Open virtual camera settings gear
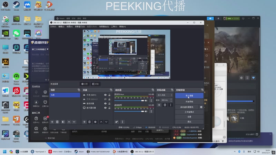276x155 pixels. click(201, 107)
